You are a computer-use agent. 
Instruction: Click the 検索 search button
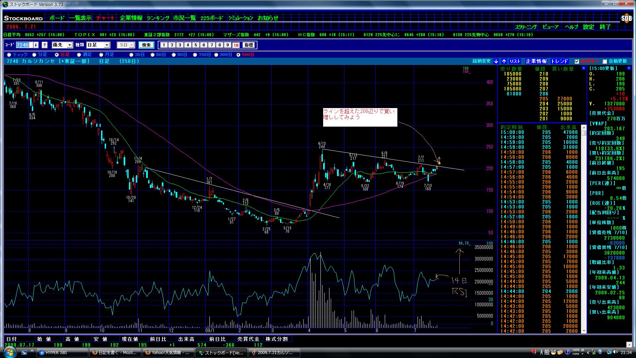pos(146,45)
